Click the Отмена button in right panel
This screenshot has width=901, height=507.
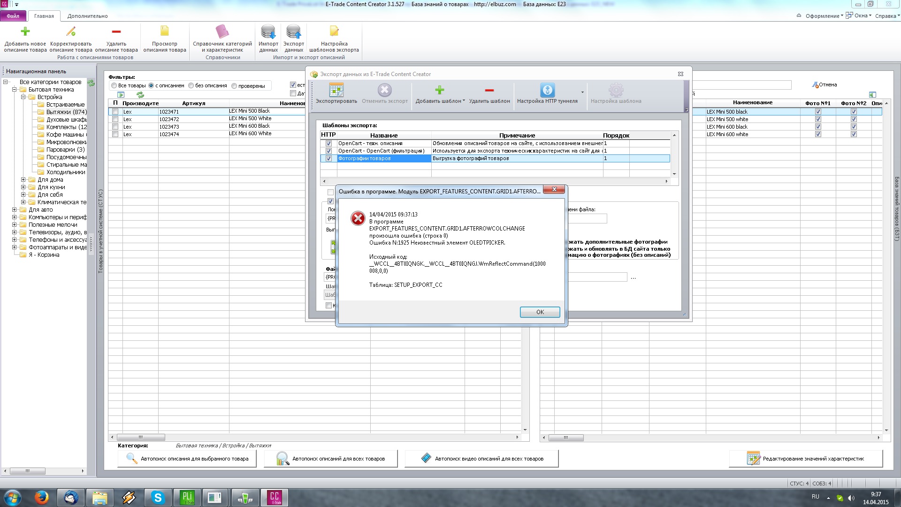click(x=825, y=85)
